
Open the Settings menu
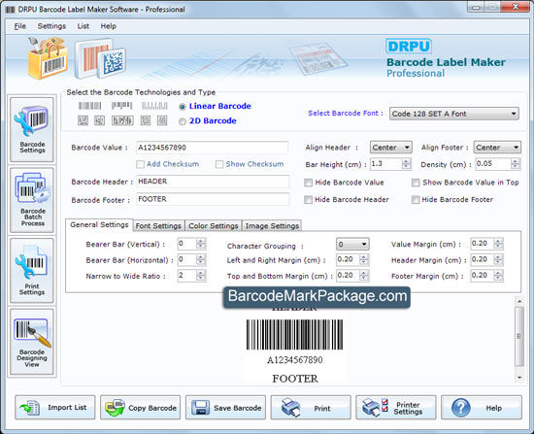[x=51, y=26]
